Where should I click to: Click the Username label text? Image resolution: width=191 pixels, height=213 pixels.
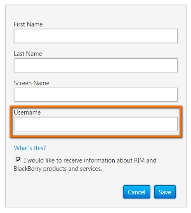tap(27, 112)
